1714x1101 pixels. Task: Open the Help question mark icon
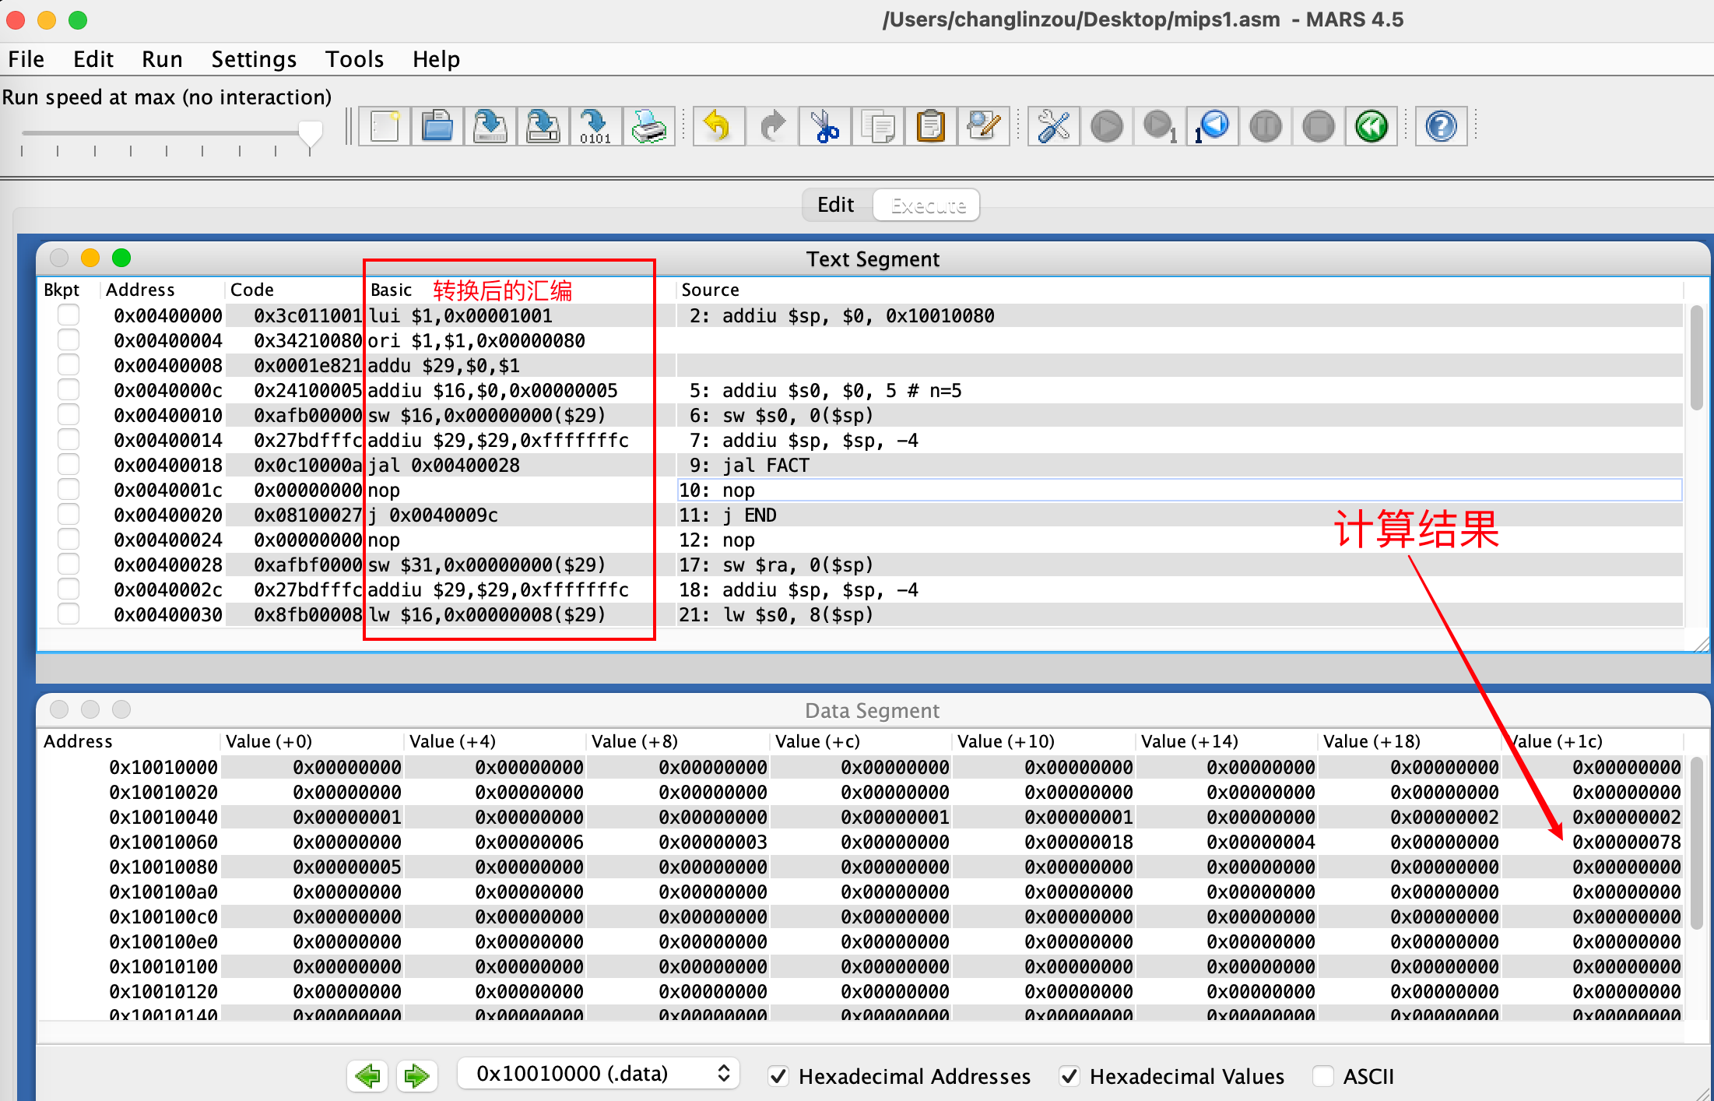[x=1440, y=126]
